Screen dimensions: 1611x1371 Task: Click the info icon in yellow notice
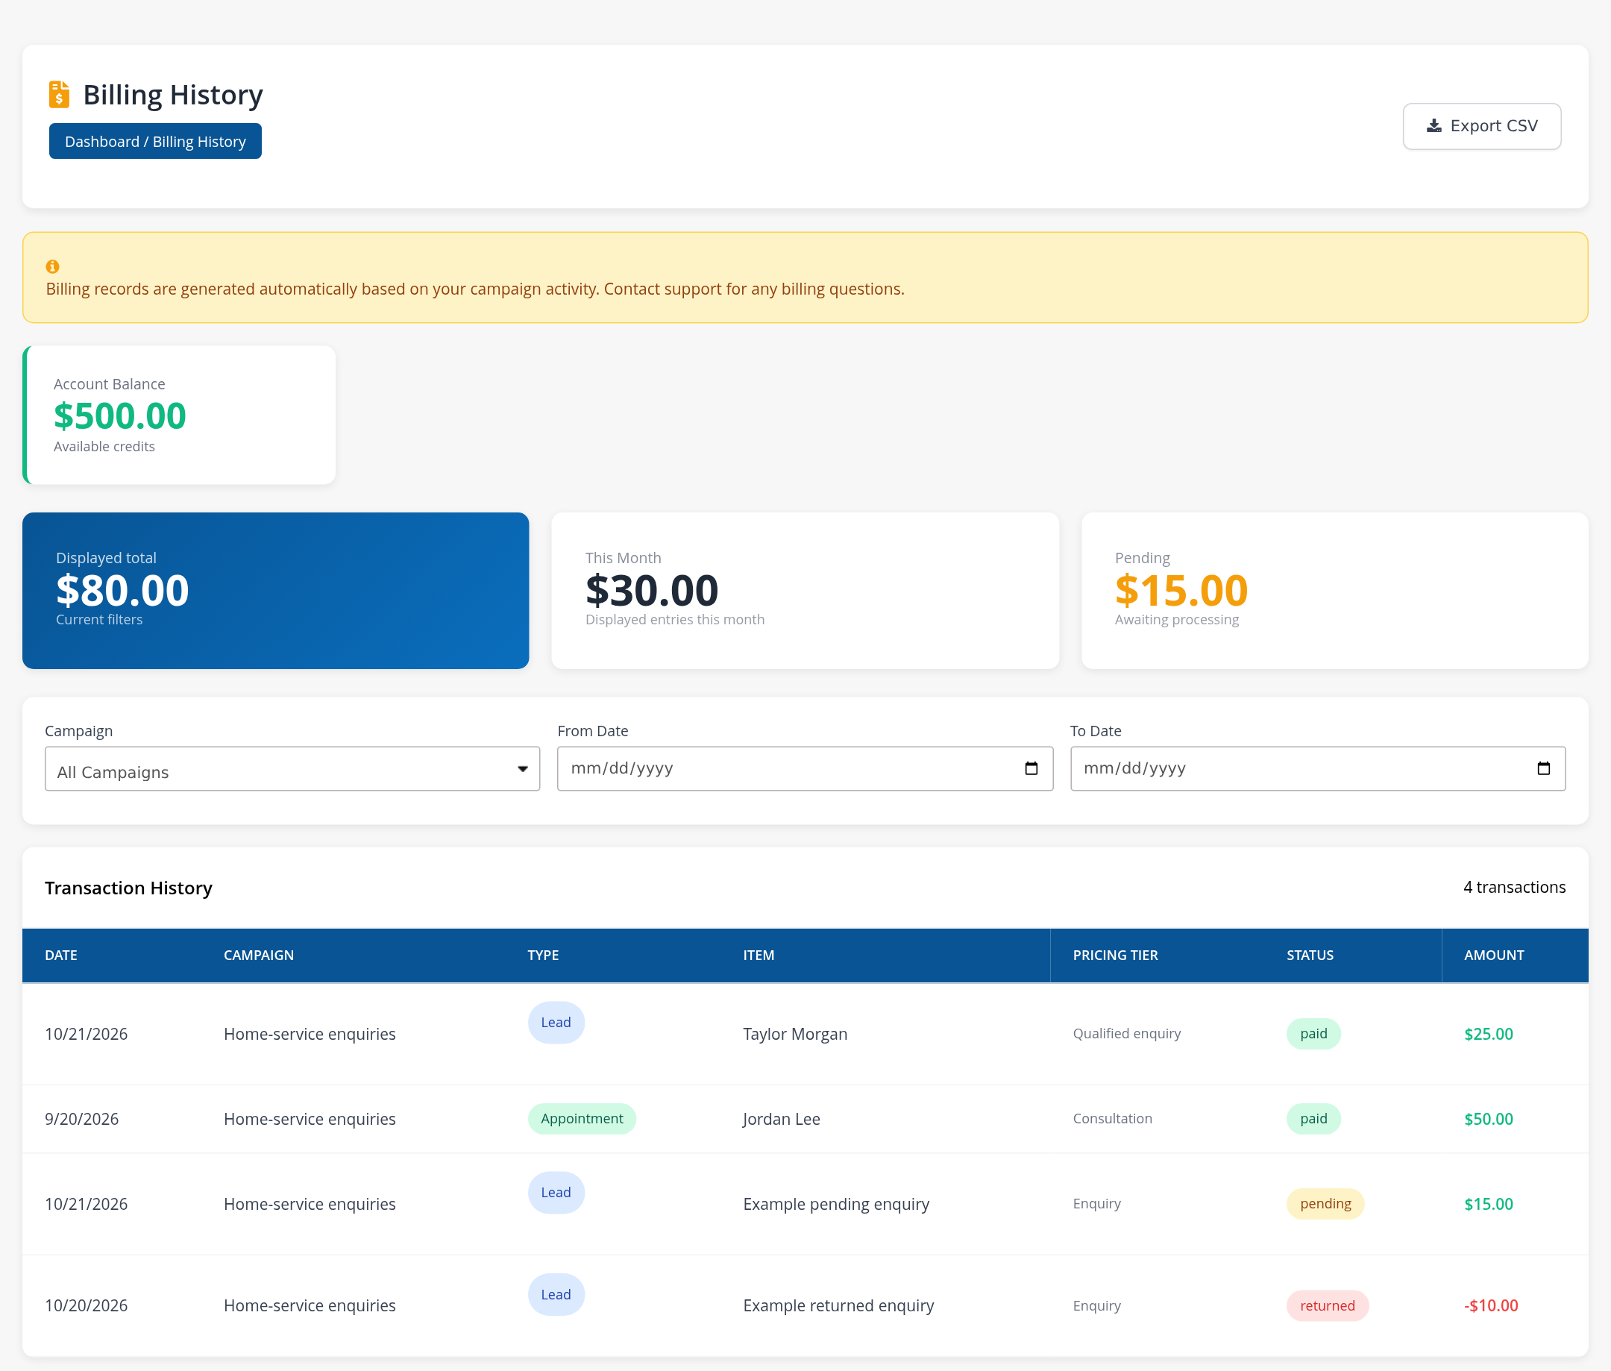pos(53,266)
